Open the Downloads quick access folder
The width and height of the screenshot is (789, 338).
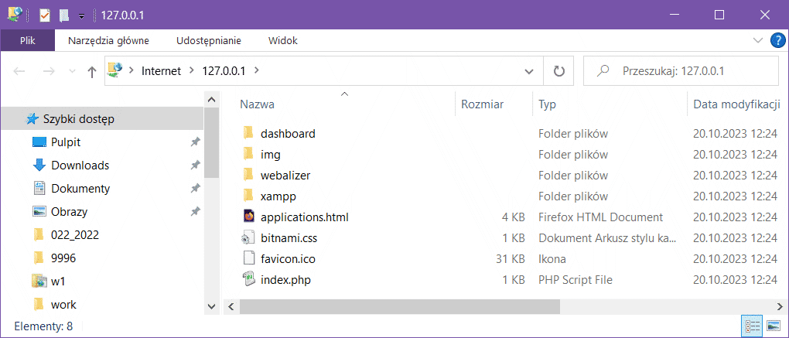click(x=80, y=165)
